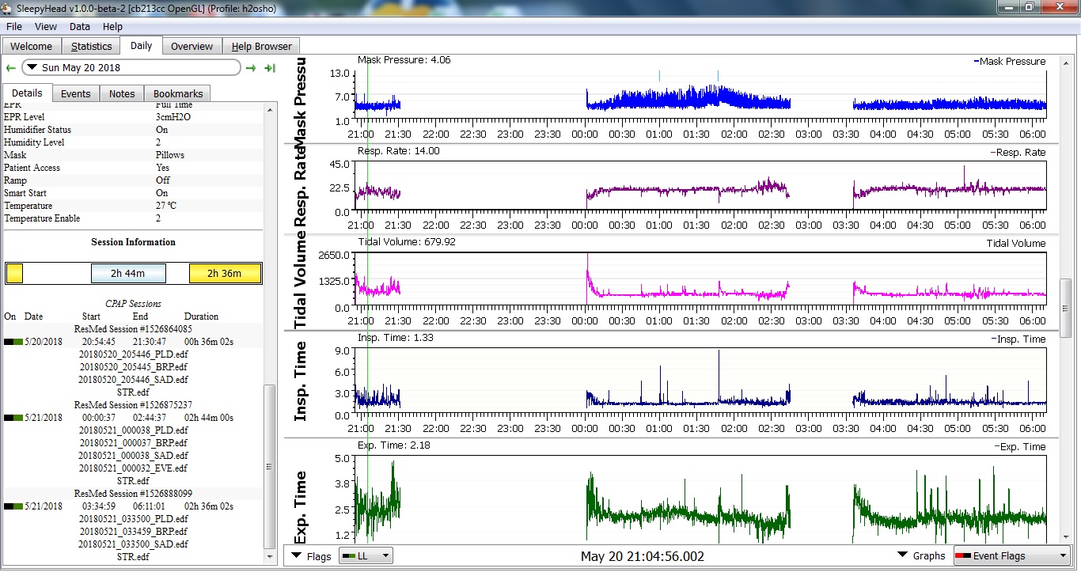Click the first event tick above Mask Pressure graph
This screenshot has height=576, width=1081.
[659, 76]
